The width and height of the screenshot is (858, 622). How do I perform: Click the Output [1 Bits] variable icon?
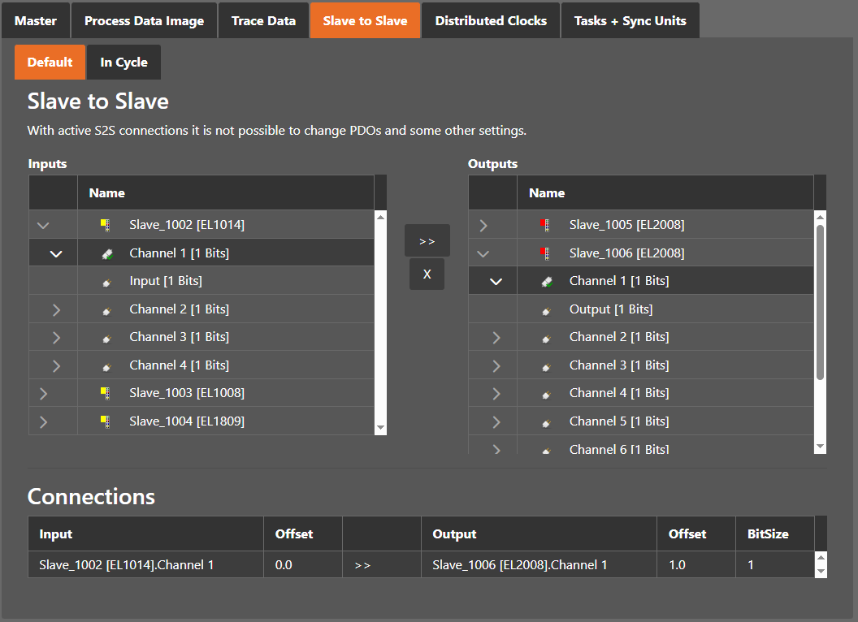547,309
